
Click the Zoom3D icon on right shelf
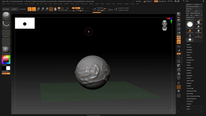tap(179, 70)
